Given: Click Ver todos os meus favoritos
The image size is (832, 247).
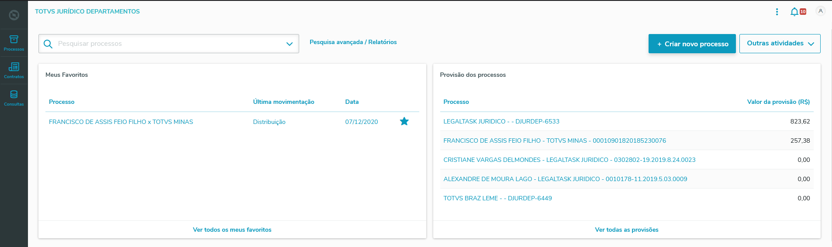Looking at the screenshot, I should tap(232, 230).
